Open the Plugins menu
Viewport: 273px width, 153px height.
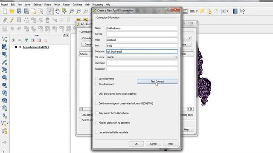click(47, 5)
